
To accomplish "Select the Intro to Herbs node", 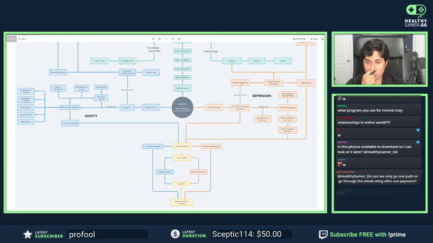I will [x=181, y=158].
